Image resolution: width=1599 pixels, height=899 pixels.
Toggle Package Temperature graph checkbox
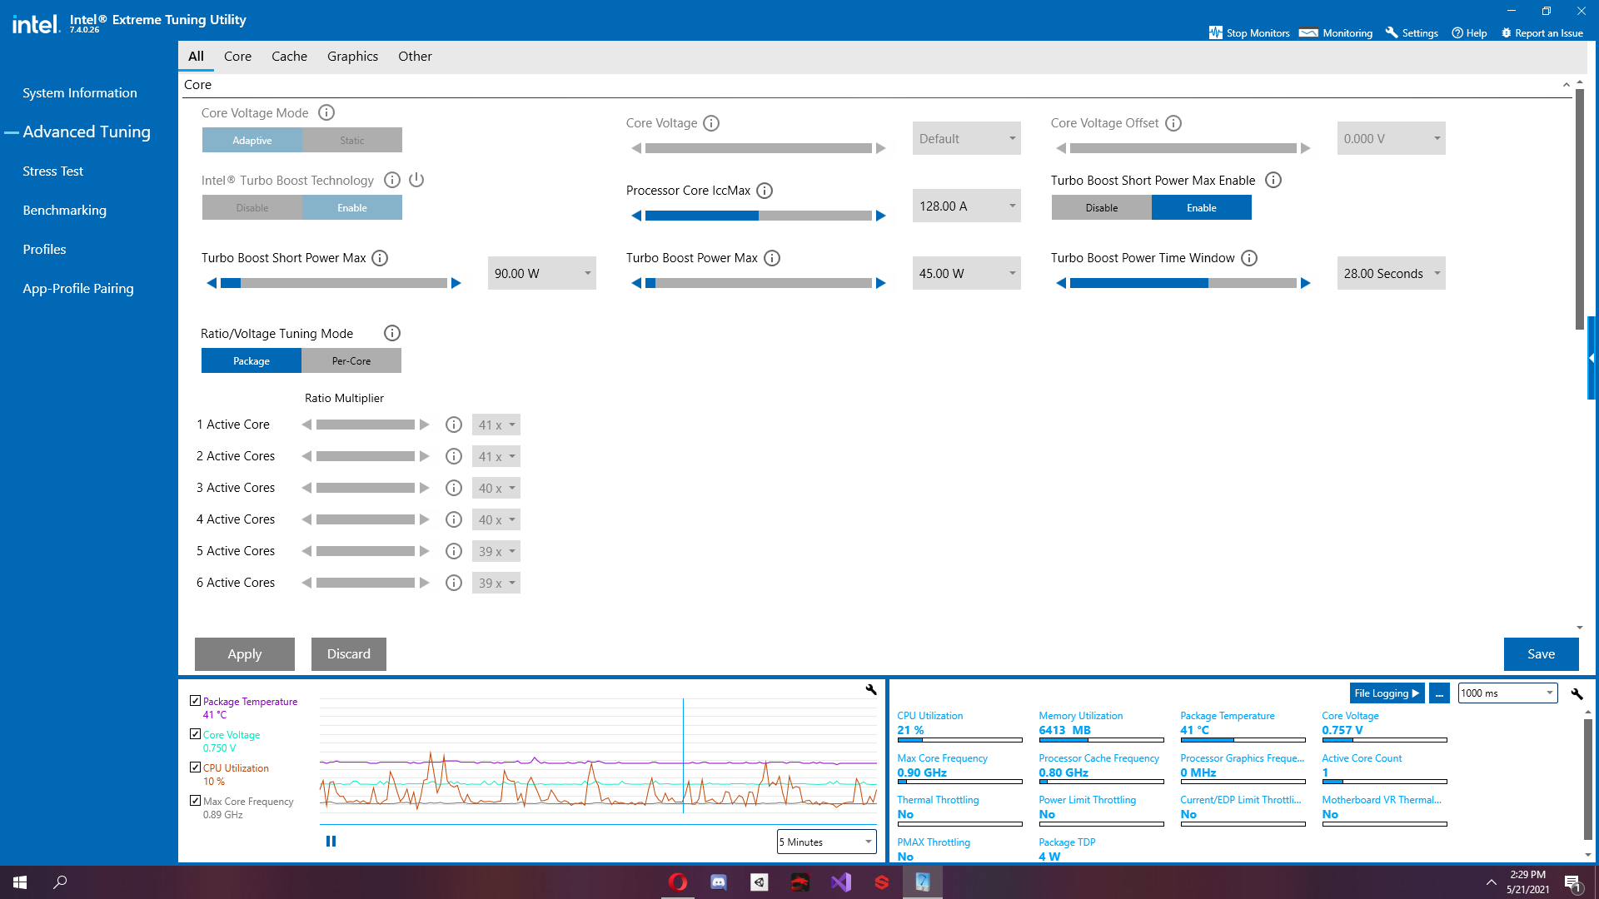pyautogui.click(x=195, y=701)
